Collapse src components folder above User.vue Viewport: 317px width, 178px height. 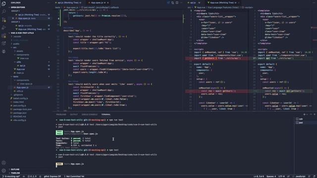(23, 55)
